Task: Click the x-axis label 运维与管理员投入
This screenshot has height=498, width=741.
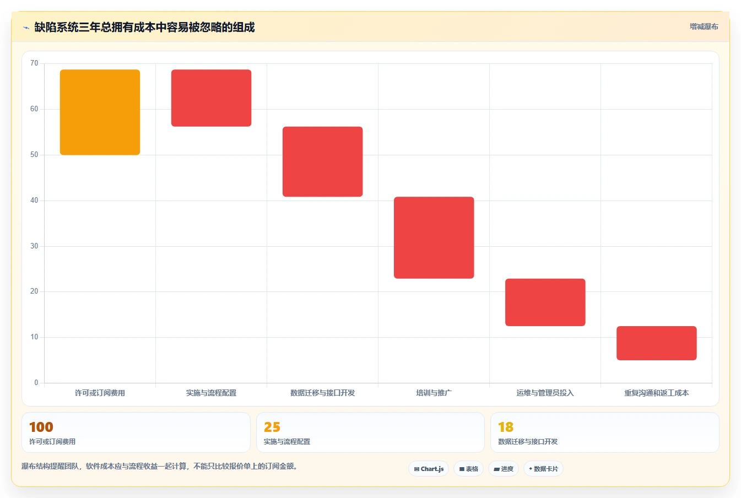Action: pyautogui.click(x=545, y=393)
